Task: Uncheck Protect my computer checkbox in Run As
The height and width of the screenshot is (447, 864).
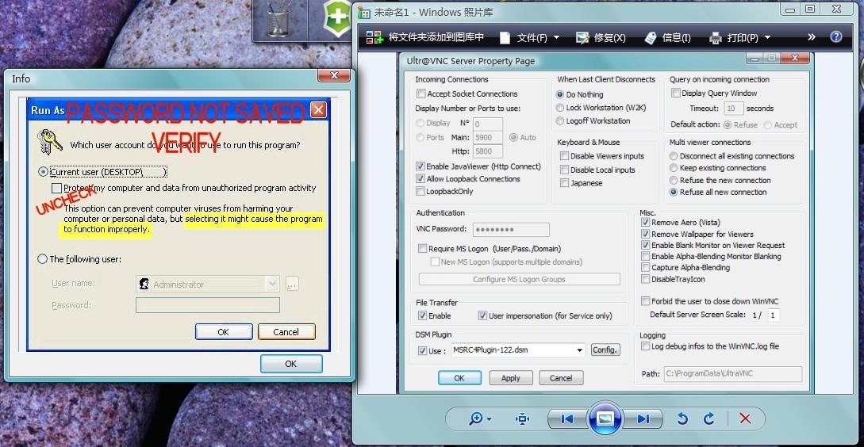Action: [57, 189]
